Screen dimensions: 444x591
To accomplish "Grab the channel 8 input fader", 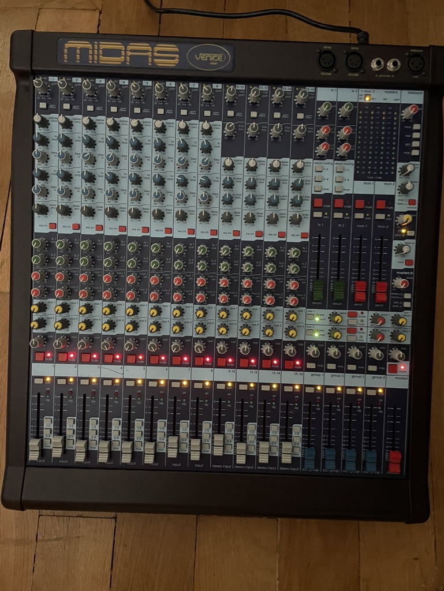I will click(x=196, y=449).
